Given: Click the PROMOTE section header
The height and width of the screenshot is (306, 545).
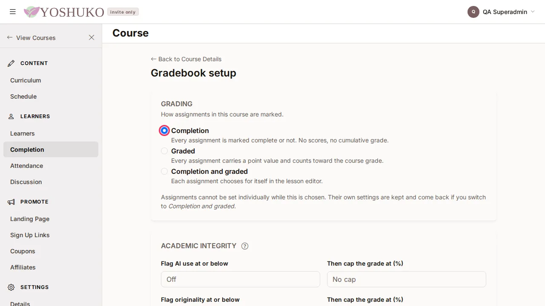Looking at the screenshot, I should 34,202.
